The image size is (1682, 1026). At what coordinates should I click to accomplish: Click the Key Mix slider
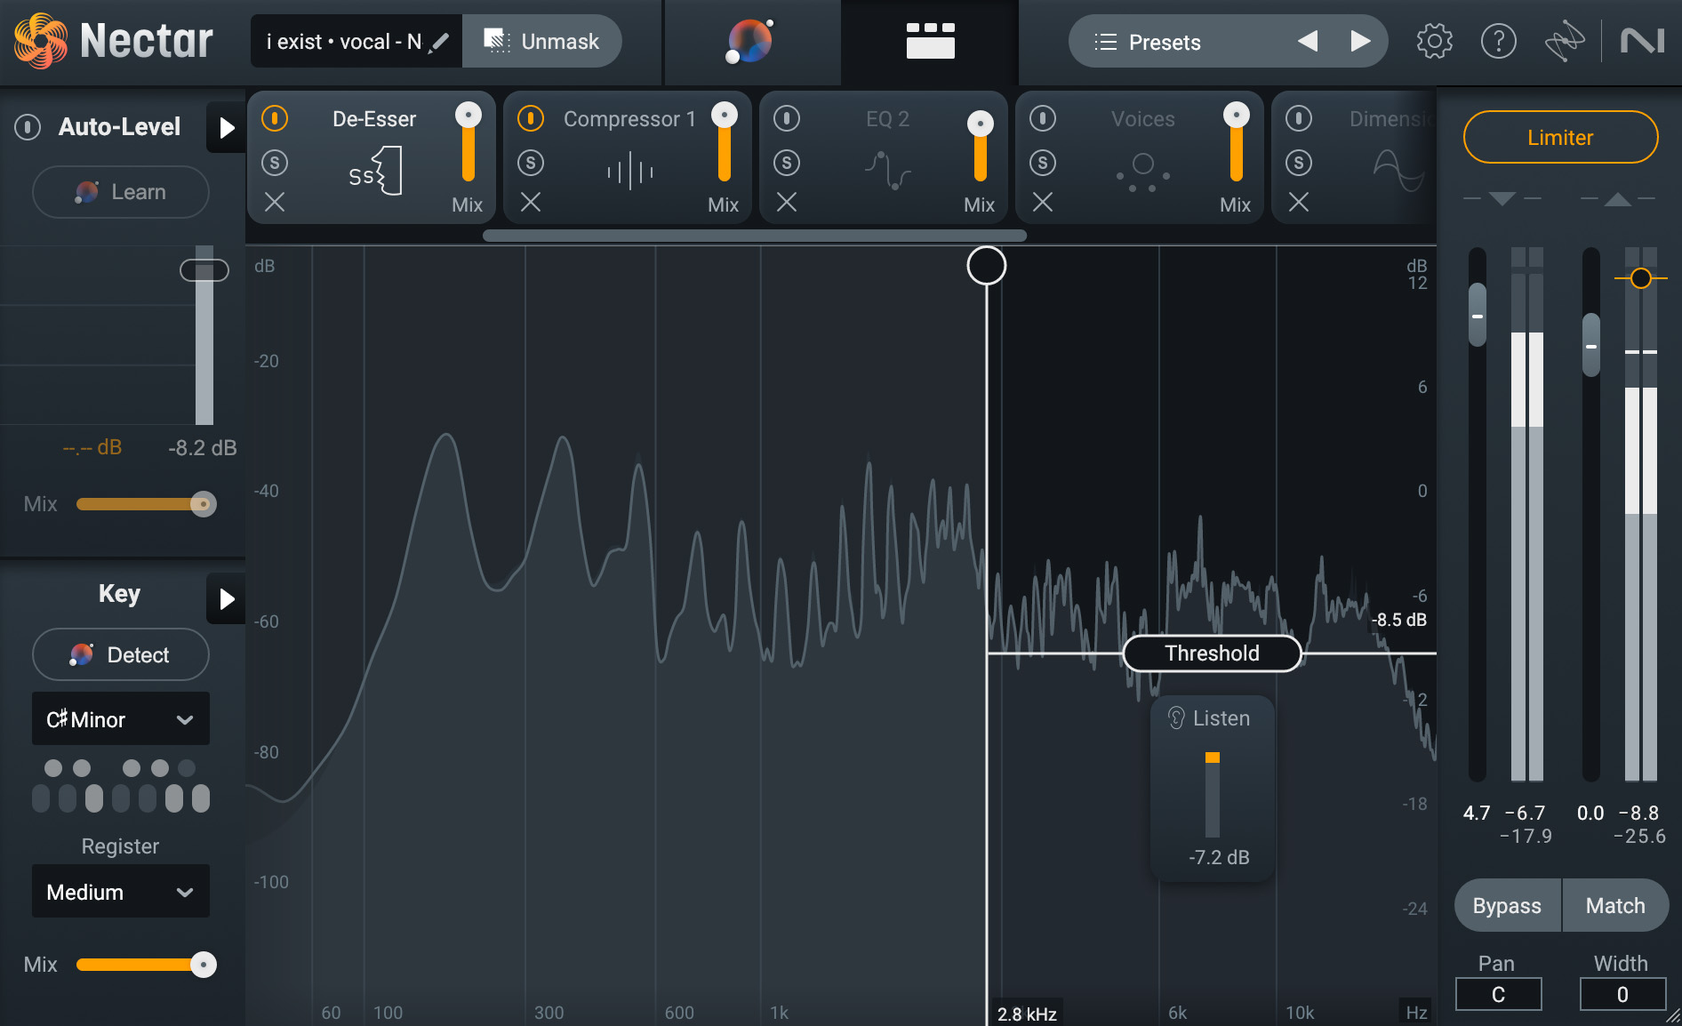tap(147, 965)
